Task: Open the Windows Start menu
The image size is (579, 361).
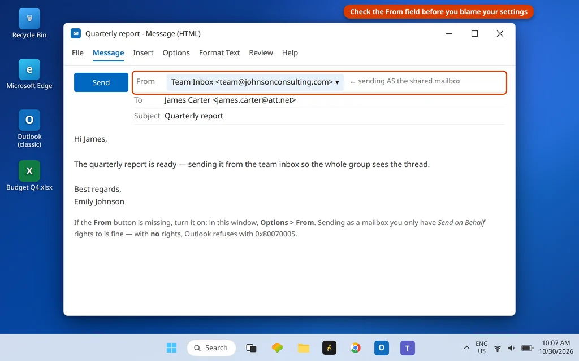Action: (x=171, y=347)
